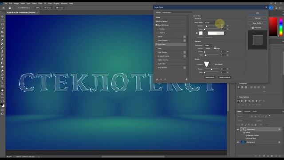Select the Move tool
This screenshot has width=284, height=160.
pos(2,16)
